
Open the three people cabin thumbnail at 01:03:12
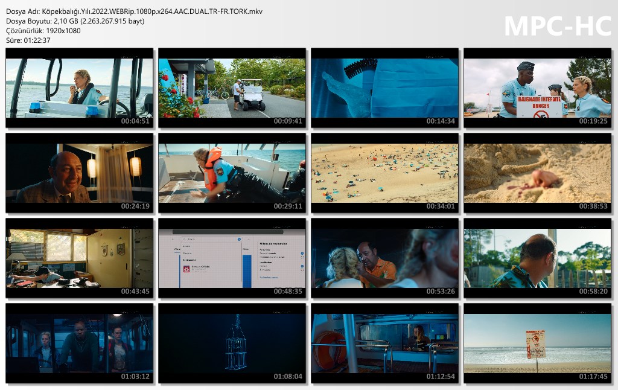[79, 344]
